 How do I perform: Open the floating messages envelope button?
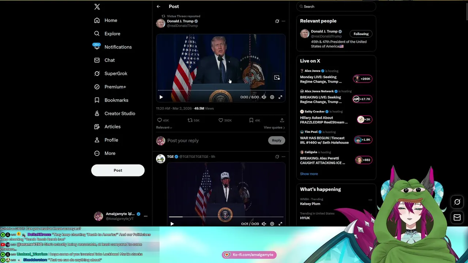(457, 218)
